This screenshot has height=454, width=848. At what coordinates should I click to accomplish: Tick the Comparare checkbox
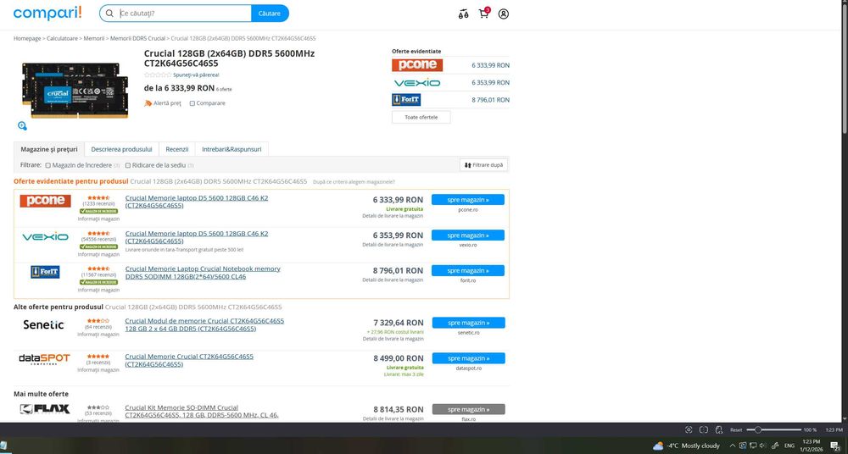tap(192, 103)
